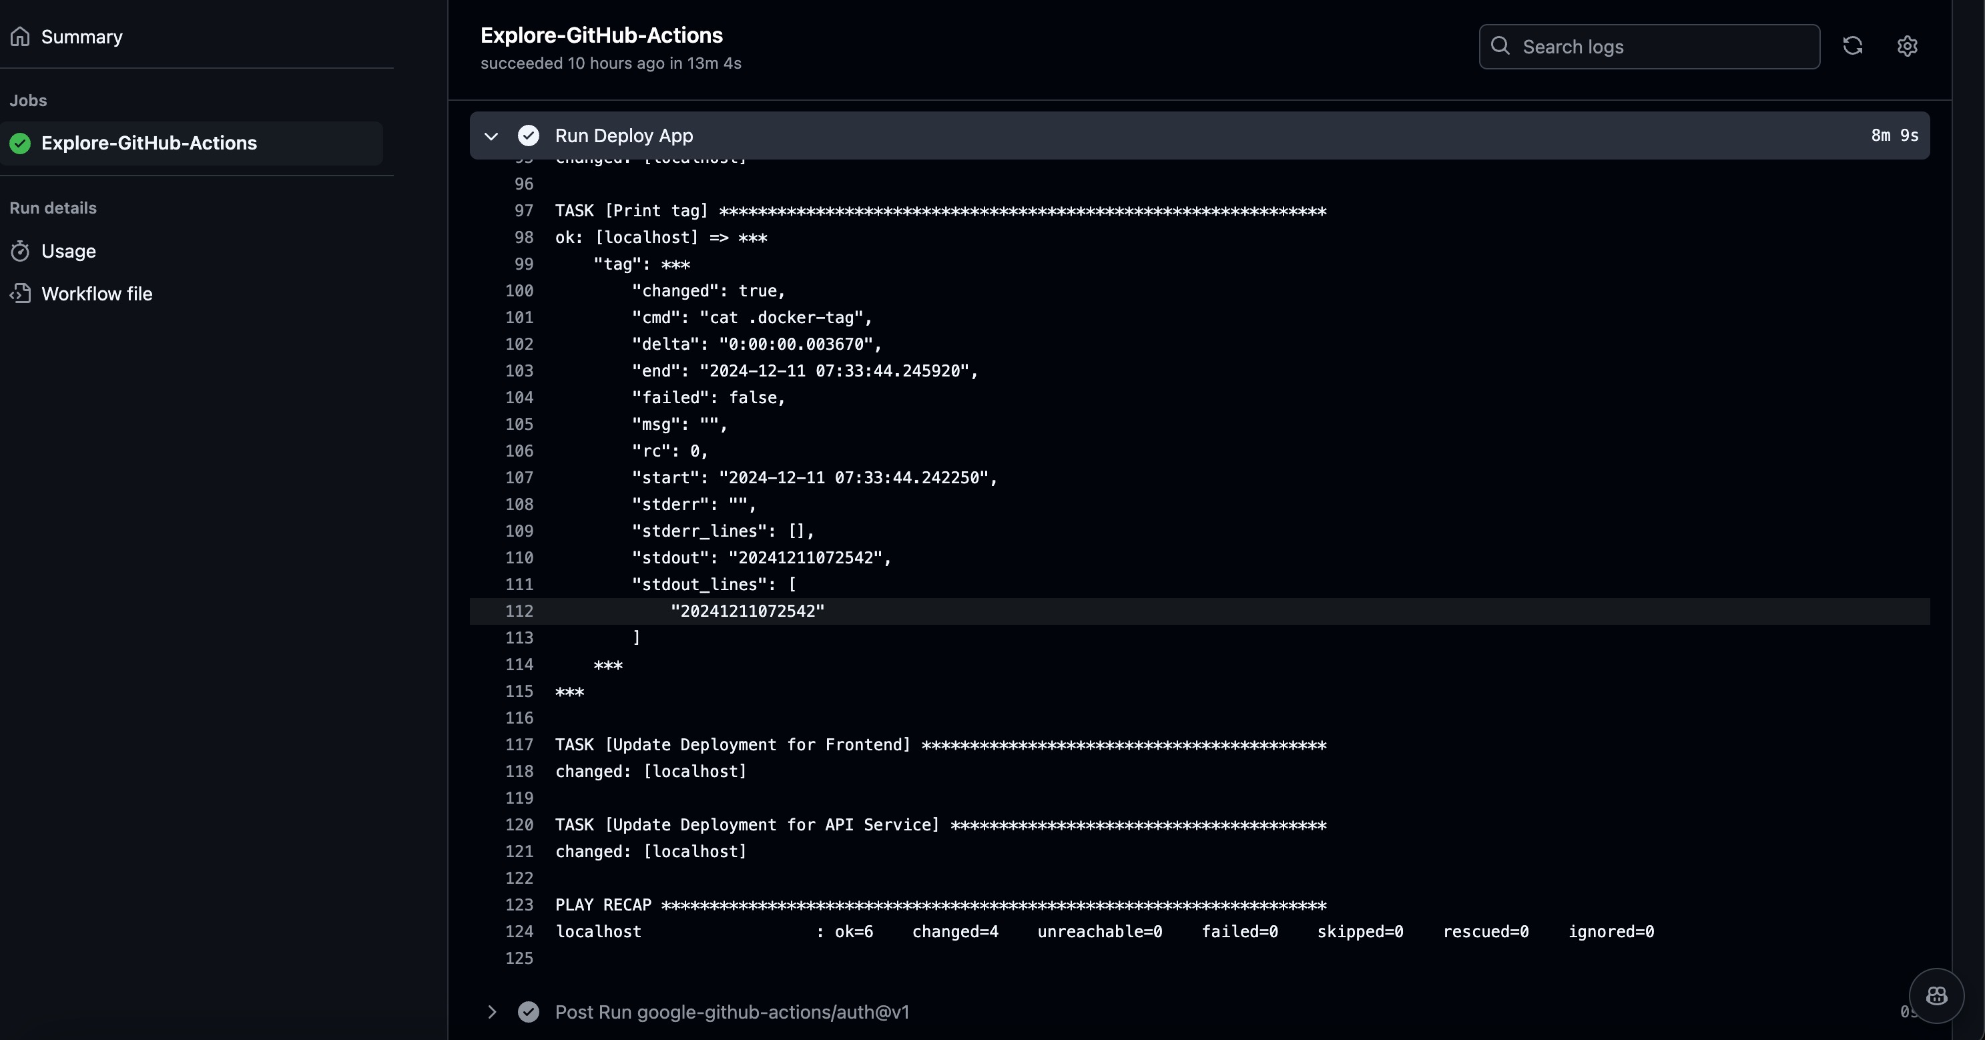Click the Post Run auth success check icon
1985x1040 pixels.
click(529, 1012)
